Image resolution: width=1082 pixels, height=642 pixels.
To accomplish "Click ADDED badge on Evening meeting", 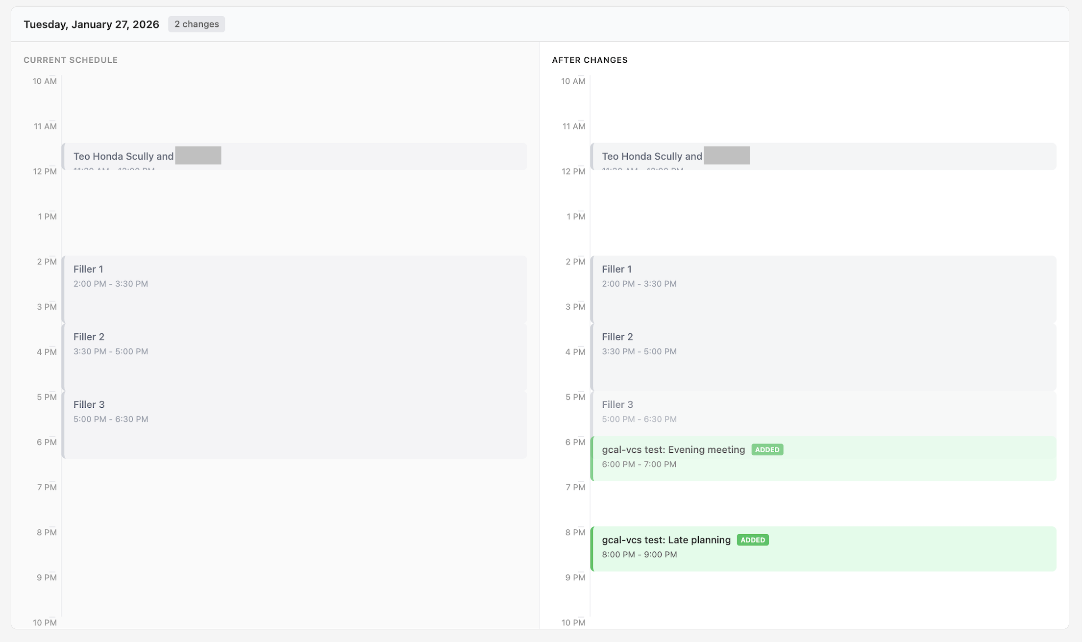I will pos(767,449).
